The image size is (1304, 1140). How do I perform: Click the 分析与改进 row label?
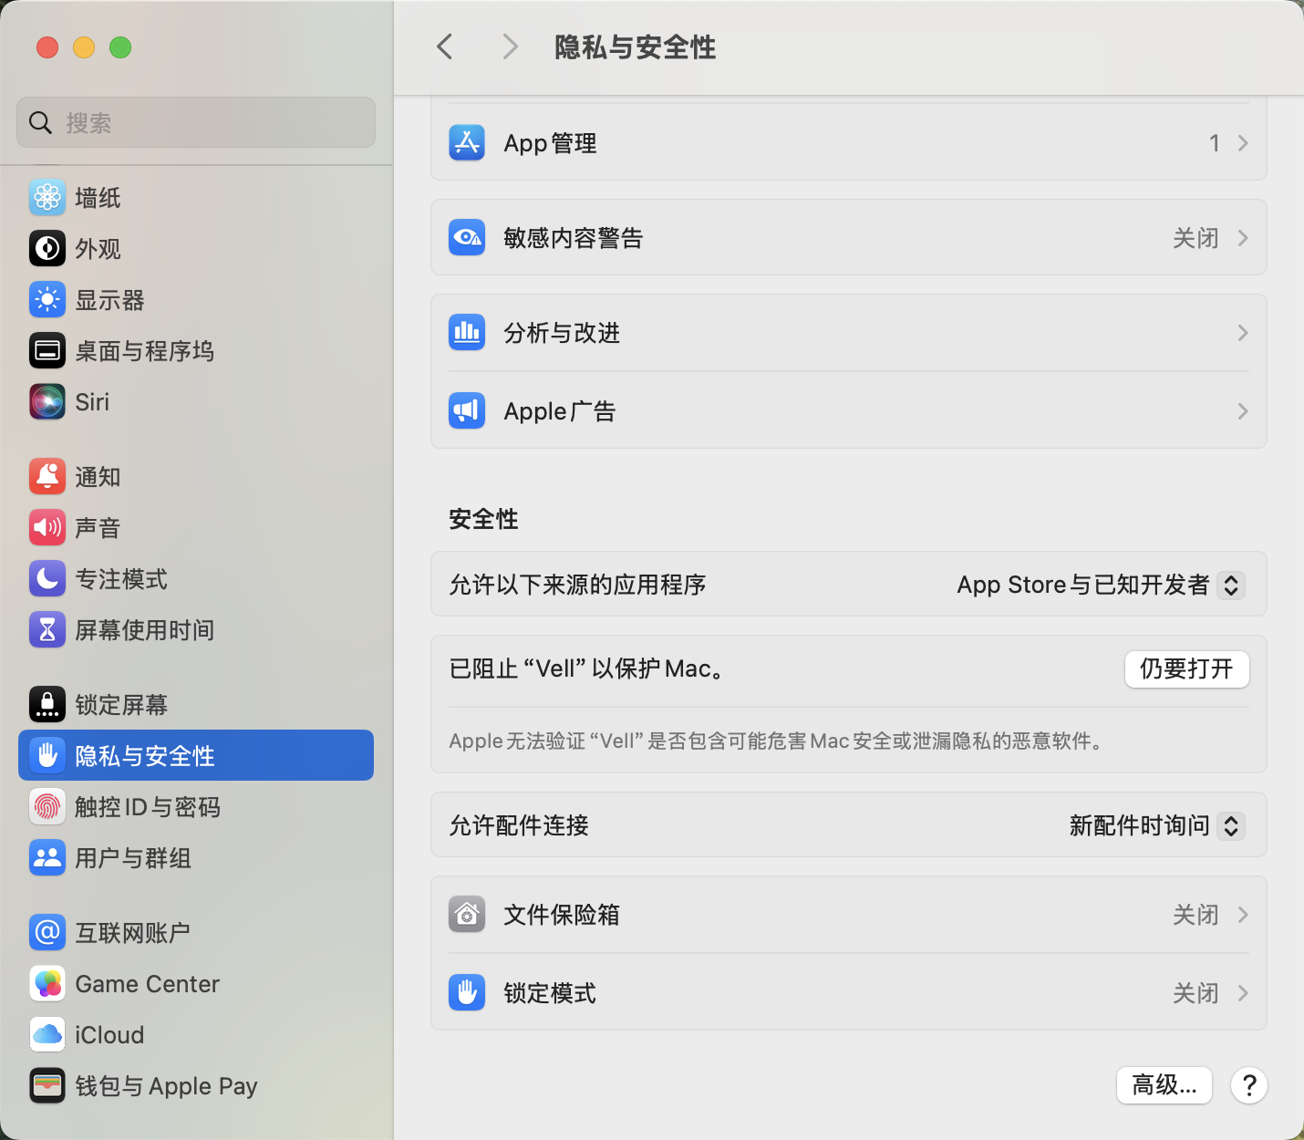click(562, 333)
